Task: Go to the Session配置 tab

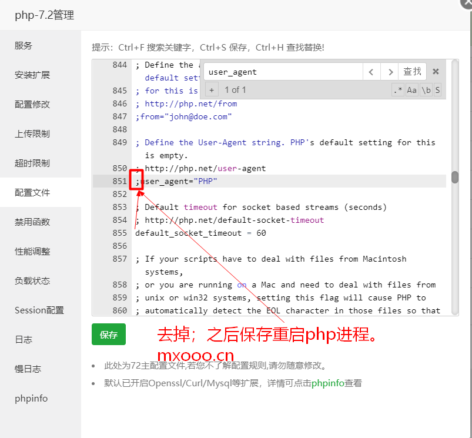Action: [39, 310]
